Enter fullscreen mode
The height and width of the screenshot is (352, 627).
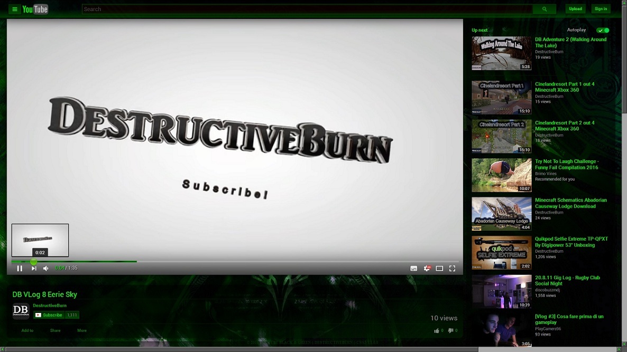(452, 268)
